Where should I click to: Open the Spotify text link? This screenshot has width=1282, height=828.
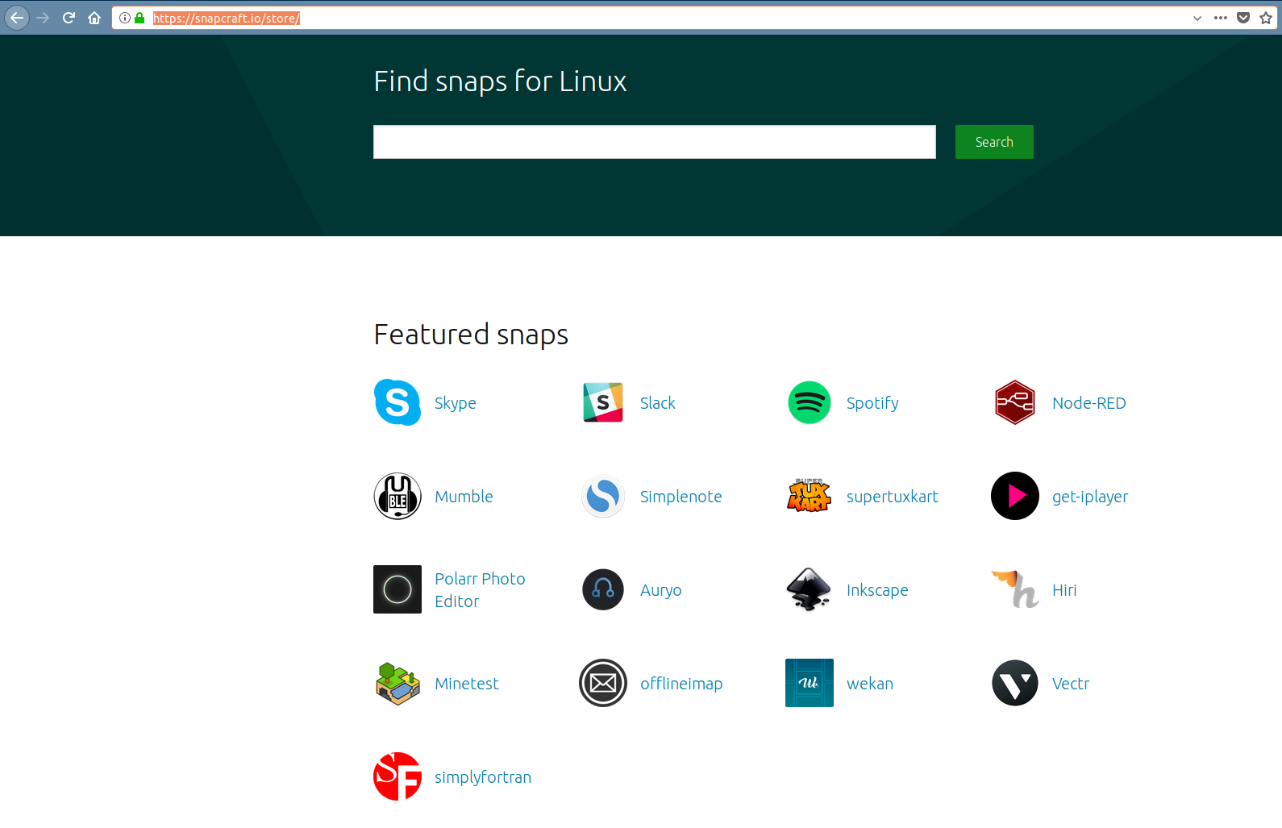pos(872,403)
